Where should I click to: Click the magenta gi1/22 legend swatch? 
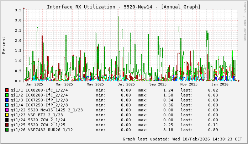click(x=7, y=110)
